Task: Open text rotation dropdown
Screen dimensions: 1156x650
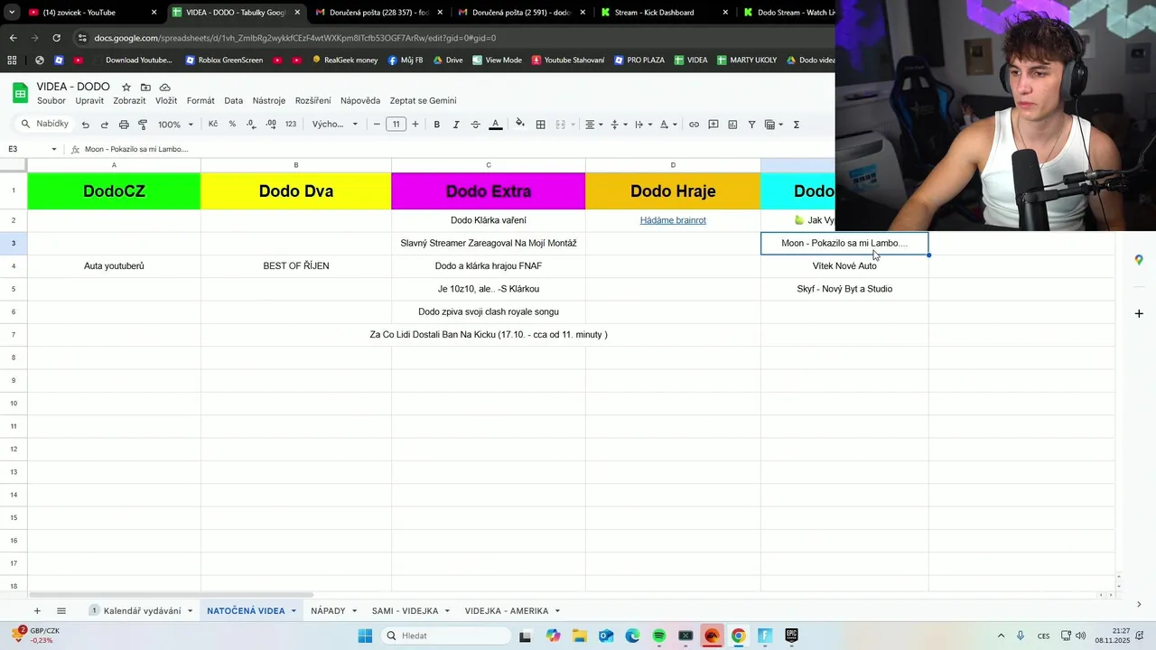Action: (667, 125)
